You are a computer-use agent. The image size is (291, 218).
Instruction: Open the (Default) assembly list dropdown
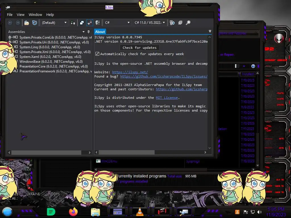pyautogui.click(x=54, y=23)
